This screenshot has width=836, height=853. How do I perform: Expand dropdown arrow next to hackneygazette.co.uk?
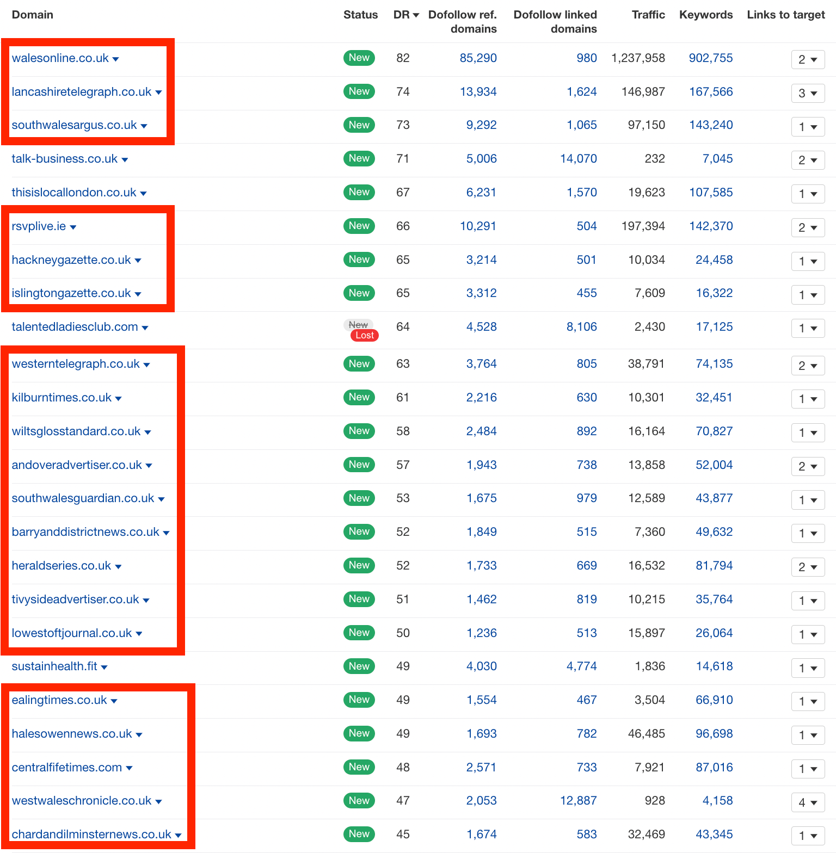pyautogui.click(x=138, y=261)
